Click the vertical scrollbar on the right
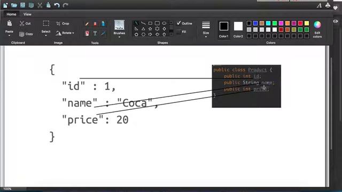Screen dimensions: 342x192 [331, 103]
